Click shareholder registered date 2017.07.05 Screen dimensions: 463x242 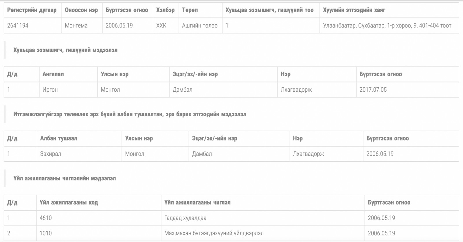point(373,90)
